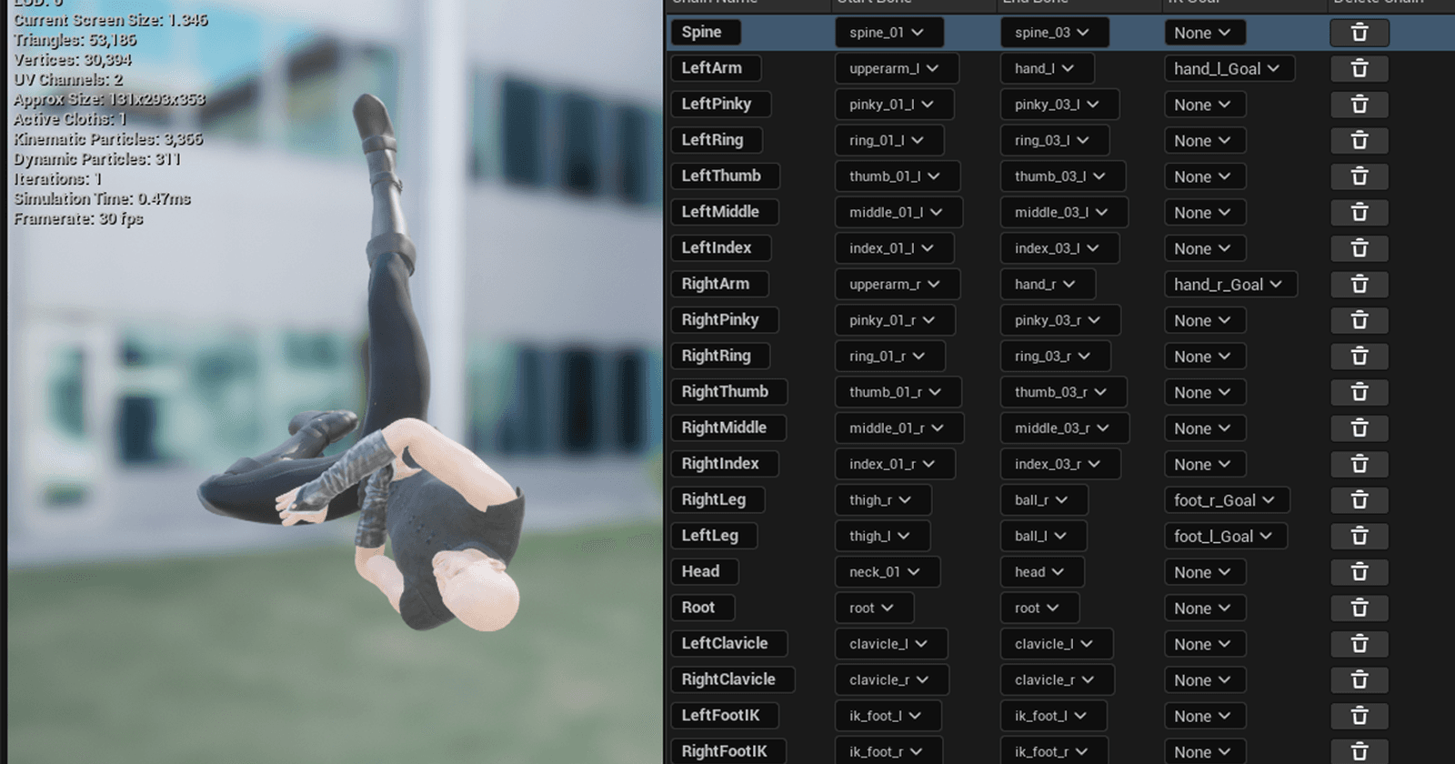Open the index_01_l start bone dropdown

[x=895, y=248]
